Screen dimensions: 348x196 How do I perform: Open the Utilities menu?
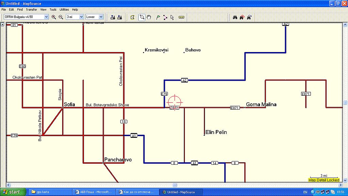64,10
